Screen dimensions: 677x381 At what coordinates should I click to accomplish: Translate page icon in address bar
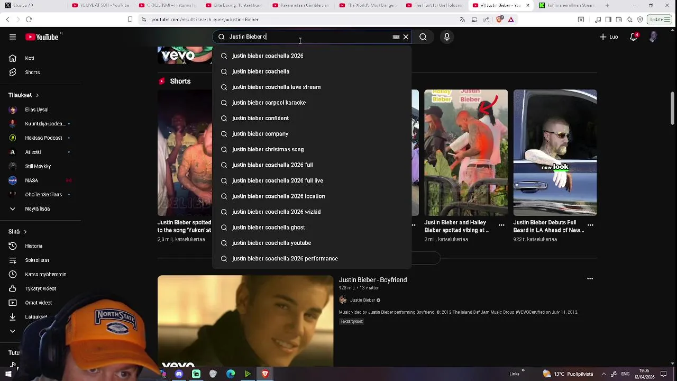(462, 20)
